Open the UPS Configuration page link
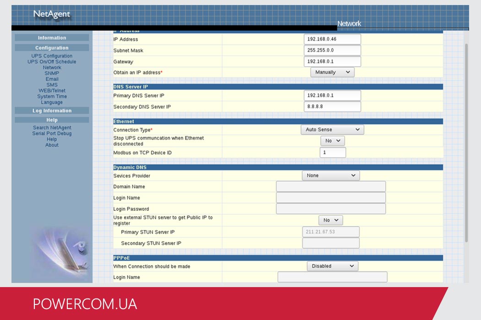Viewport: 481px width, 320px height. point(52,56)
